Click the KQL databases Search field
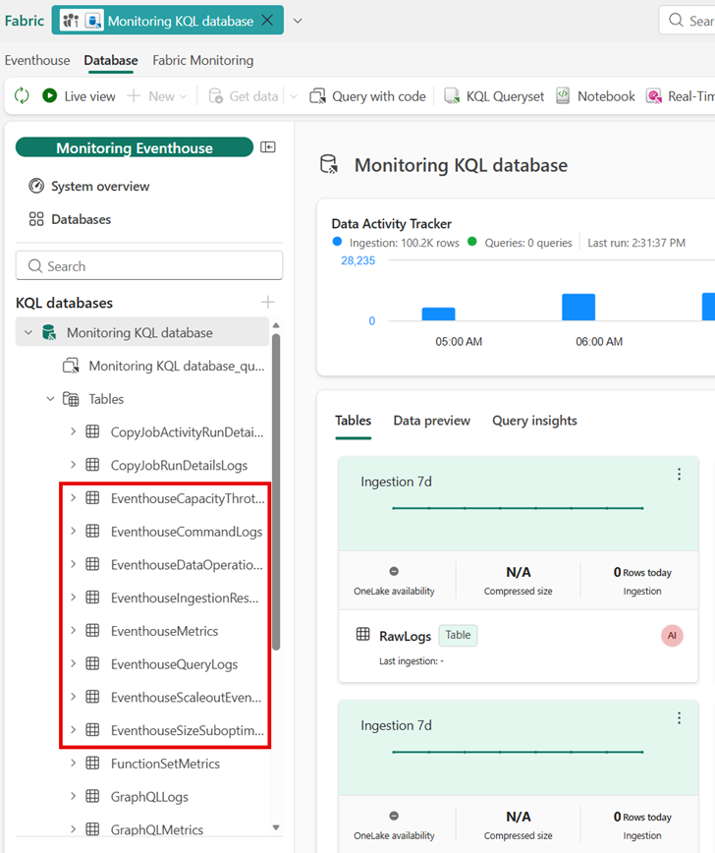The width and height of the screenshot is (715, 853). 149,265
